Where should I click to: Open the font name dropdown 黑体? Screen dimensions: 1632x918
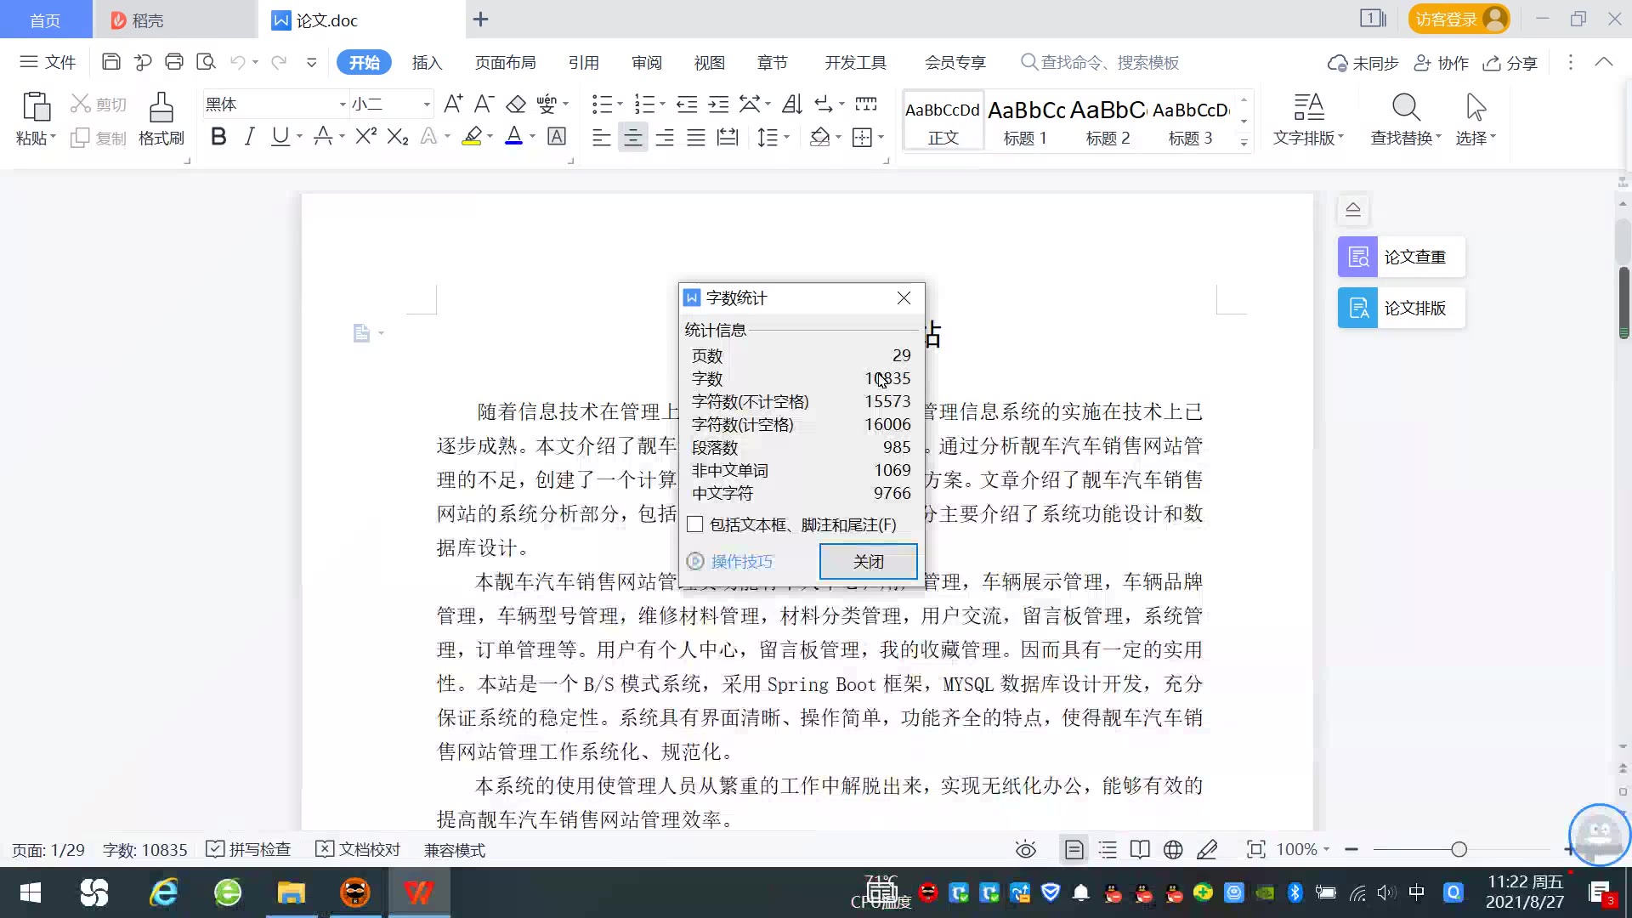coord(343,105)
